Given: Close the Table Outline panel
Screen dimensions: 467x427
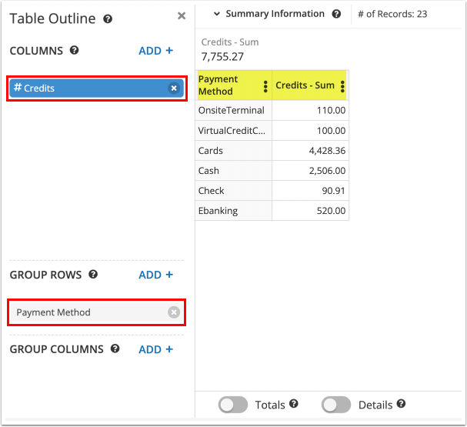Looking at the screenshot, I should (x=182, y=15).
